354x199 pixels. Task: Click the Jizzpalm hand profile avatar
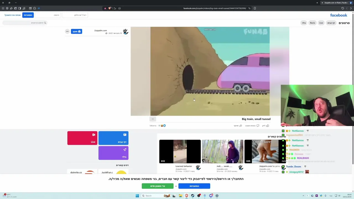[x=126, y=32]
